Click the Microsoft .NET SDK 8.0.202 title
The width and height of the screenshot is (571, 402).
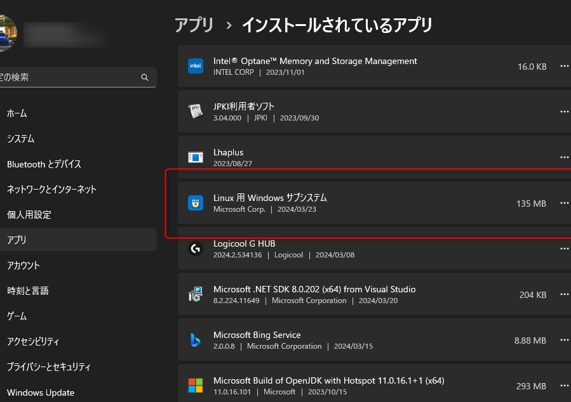click(x=314, y=289)
